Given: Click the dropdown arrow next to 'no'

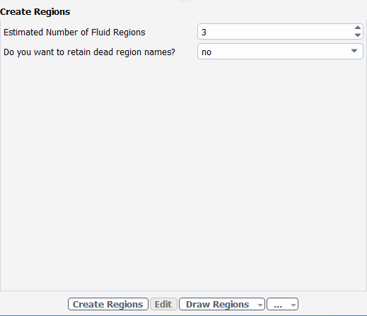Looking at the screenshot, I should [354, 51].
